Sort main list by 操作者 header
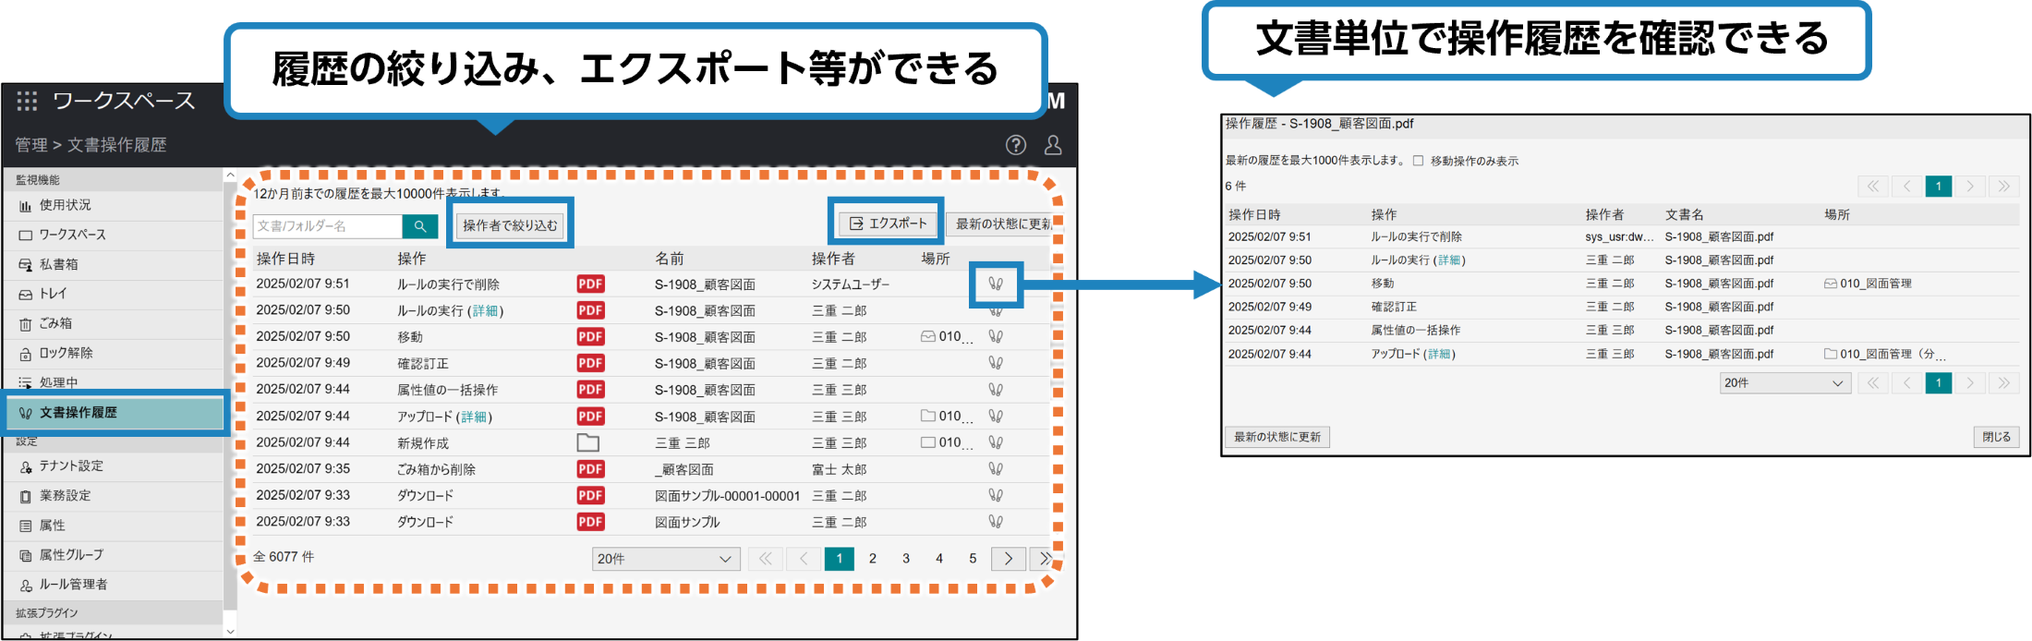The height and width of the screenshot is (641, 2032). pyautogui.click(x=833, y=259)
